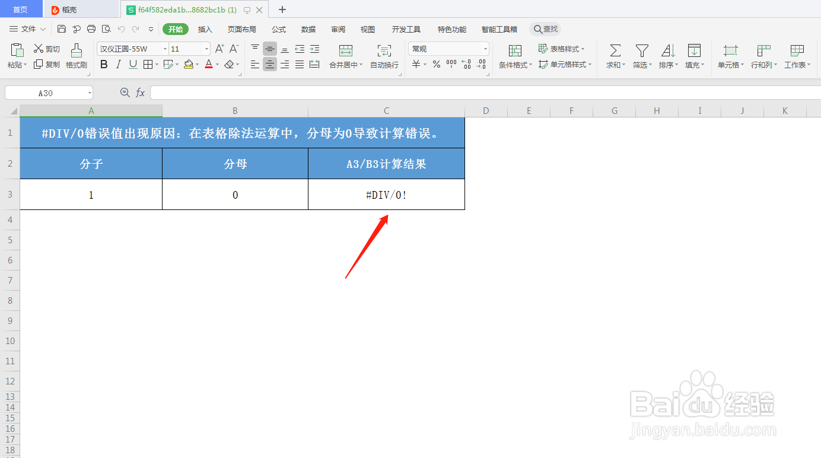Screen dimensions: 821x458
Task: Click the AutoSum (求和) sigma icon
Action: point(616,50)
